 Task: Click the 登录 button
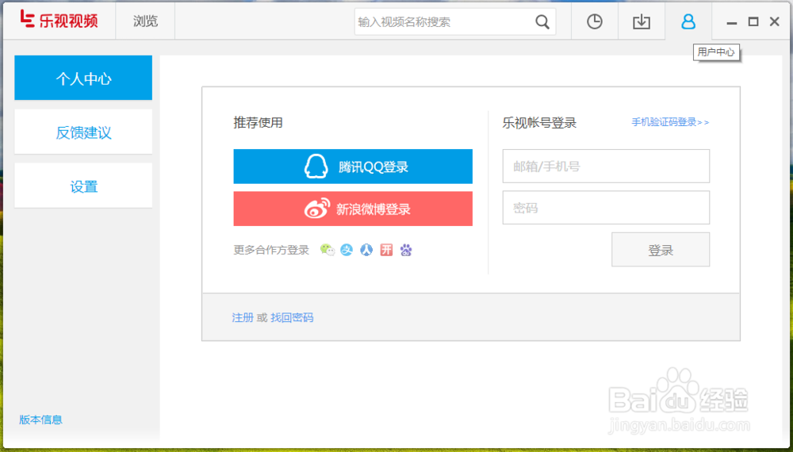[x=661, y=250]
